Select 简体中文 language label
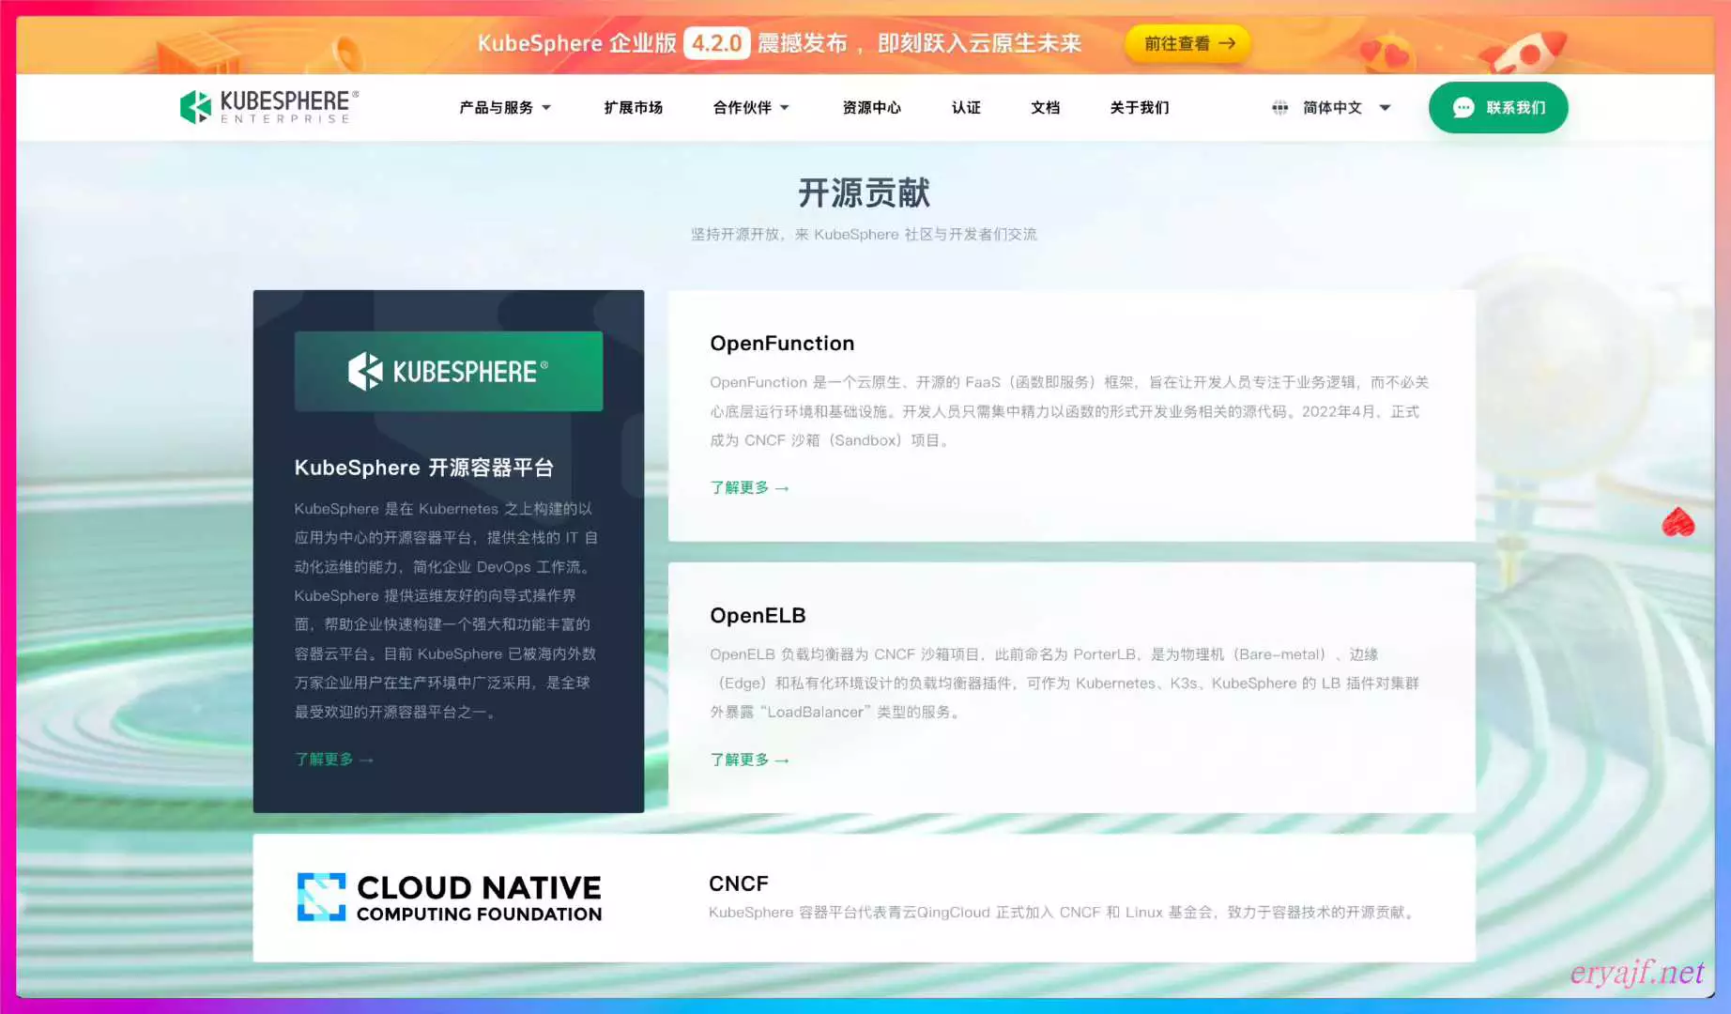Screen dimensions: 1731x1014 1332,108
